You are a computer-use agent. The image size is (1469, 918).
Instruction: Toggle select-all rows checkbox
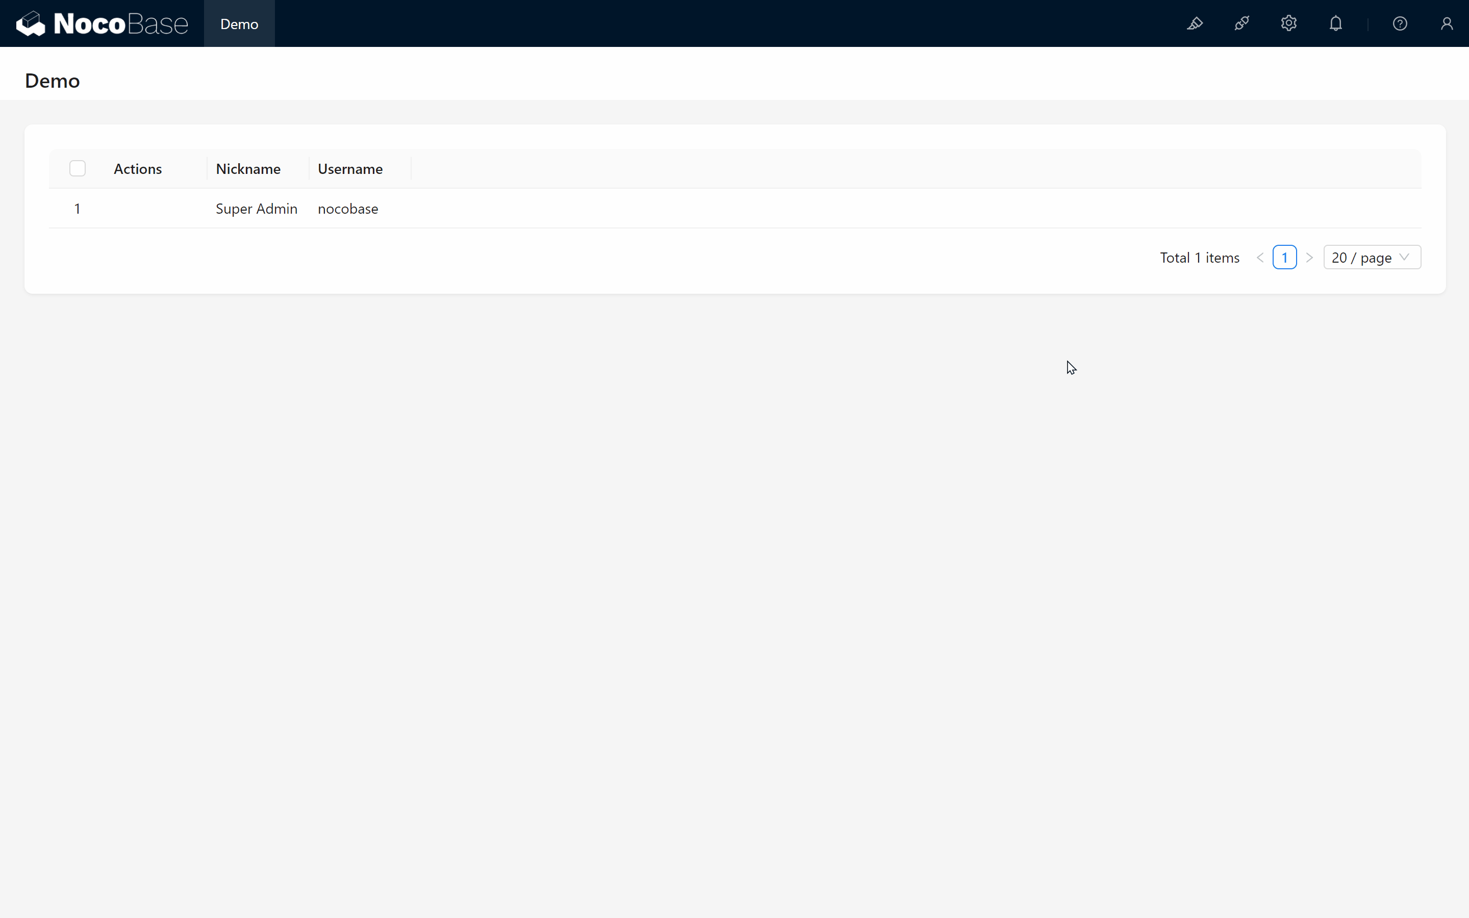pyautogui.click(x=77, y=167)
